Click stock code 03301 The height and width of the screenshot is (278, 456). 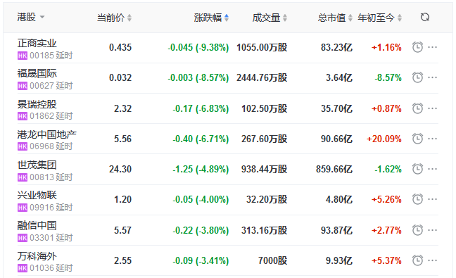click(42, 238)
